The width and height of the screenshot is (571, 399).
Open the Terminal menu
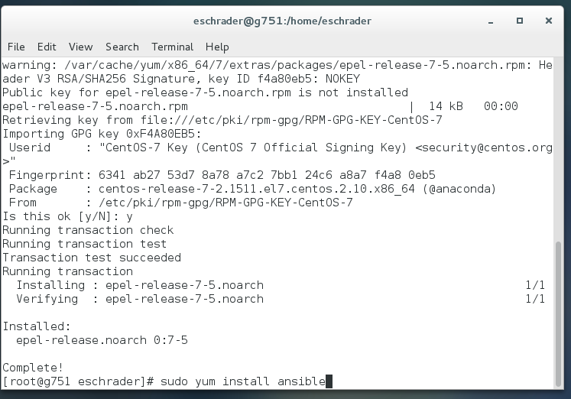click(x=172, y=47)
